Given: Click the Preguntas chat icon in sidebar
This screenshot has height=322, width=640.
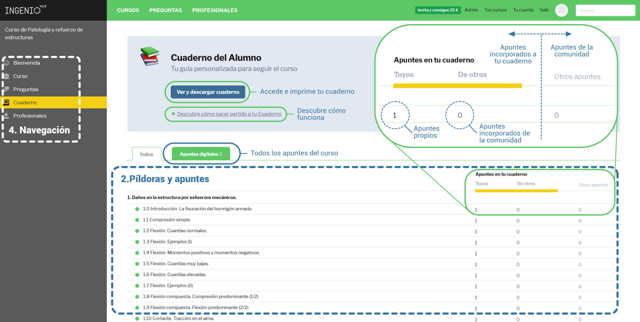Looking at the screenshot, I should (x=6, y=89).
